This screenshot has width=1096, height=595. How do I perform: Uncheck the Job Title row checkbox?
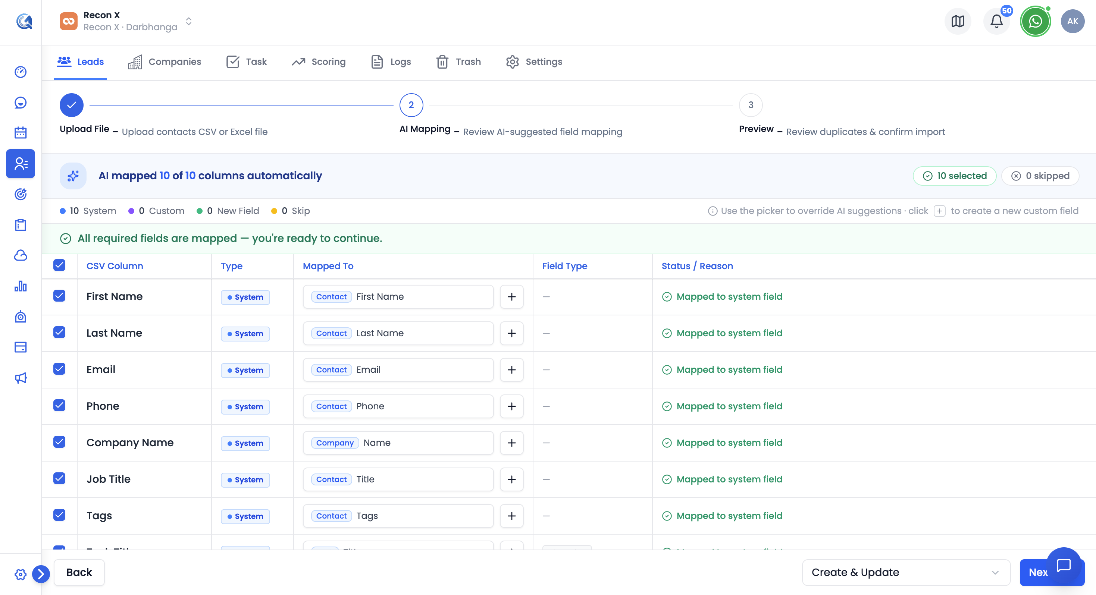tap(59, 478)
